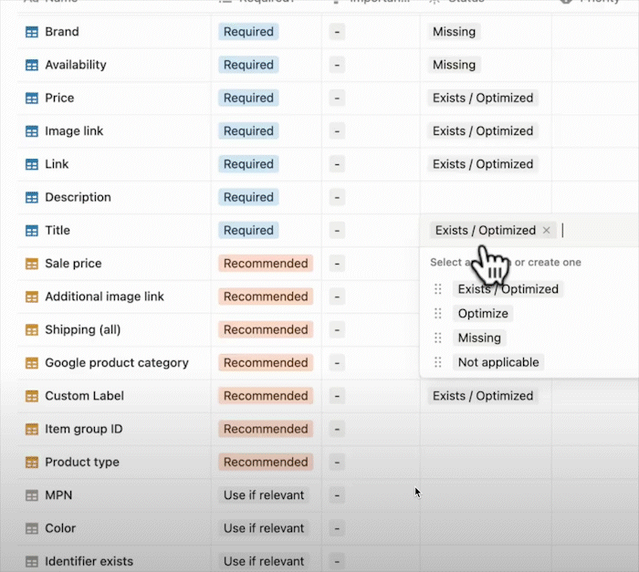Screen dimensions: 639x572
Task: Pick the Missing status option in dropdown
Action: point(479,338)
